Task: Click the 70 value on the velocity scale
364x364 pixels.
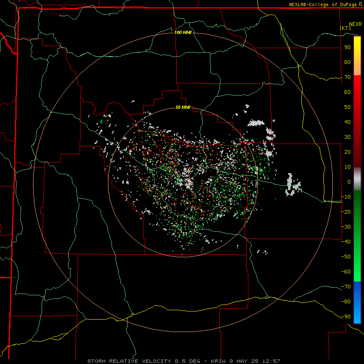Action: (x=347, y=77)
